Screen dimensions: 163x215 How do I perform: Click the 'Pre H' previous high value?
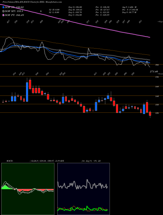click(103, 10)
